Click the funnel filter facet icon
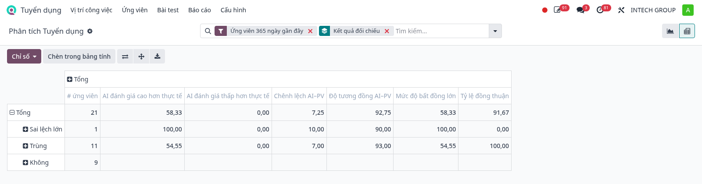The width and height of the screenshot is (702, 184). pyautogui.click(x=221, y=31)
